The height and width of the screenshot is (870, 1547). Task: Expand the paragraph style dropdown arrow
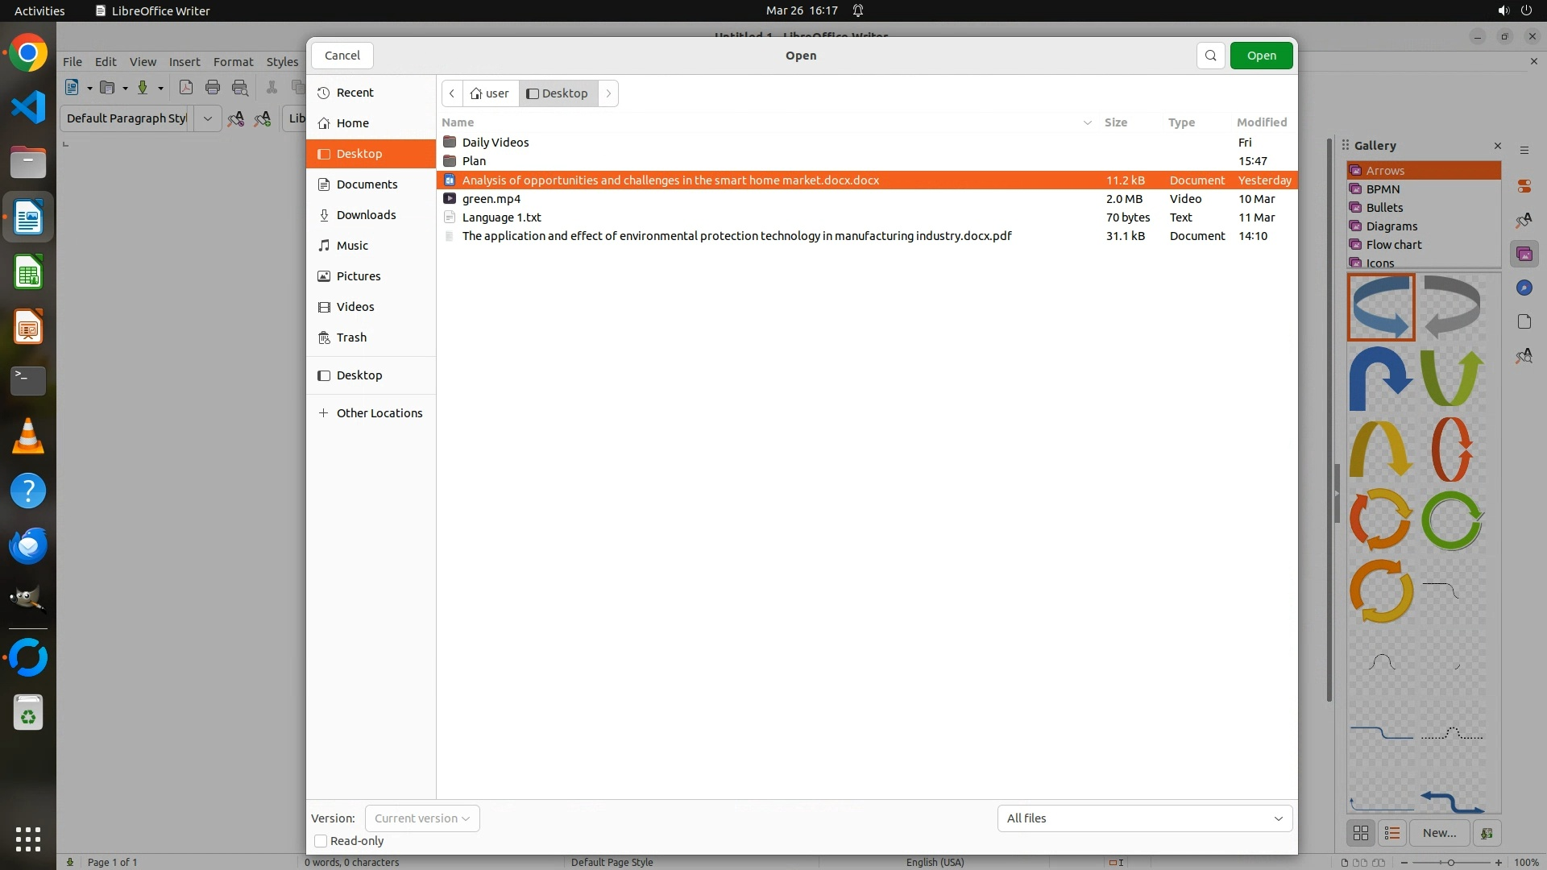click(207, 118)
